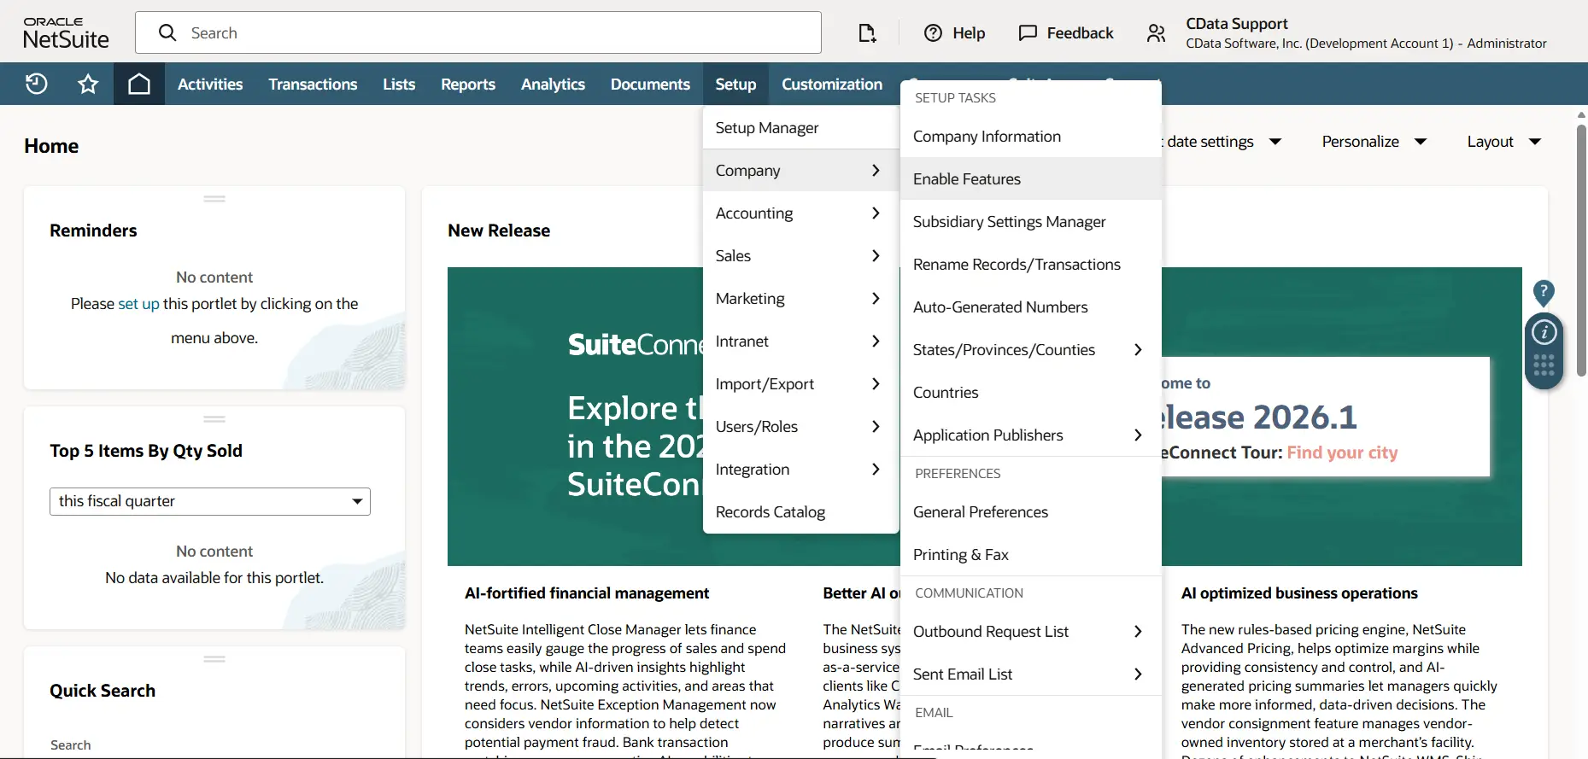This screenshot has height=759, width=1588.
Task: Open the user role profile icon
Action: click(x=1156, y=33)
